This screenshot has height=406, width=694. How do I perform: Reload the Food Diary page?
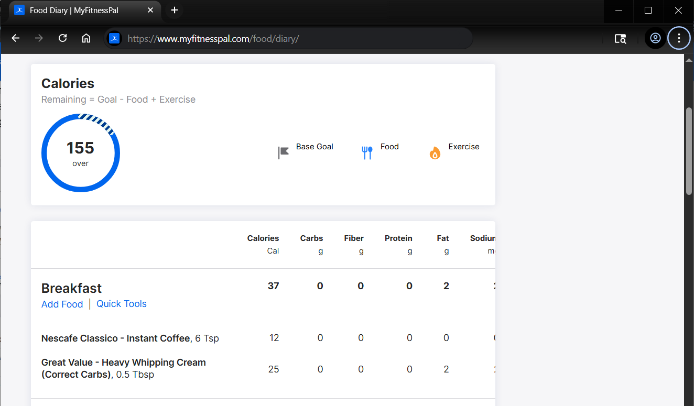tap(62, 38)
